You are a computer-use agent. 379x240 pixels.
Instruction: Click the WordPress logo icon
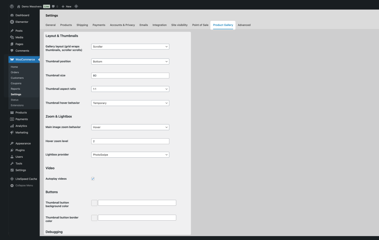click(12, 7)
